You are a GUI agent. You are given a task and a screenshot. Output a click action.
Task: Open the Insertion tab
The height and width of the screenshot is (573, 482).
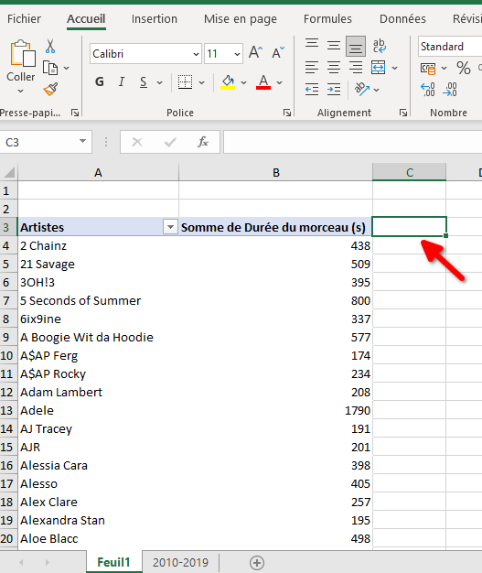click(x=154, y=18)
